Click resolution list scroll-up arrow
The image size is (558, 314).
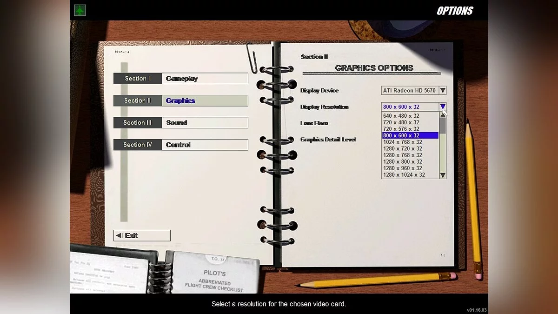point(443,115)
